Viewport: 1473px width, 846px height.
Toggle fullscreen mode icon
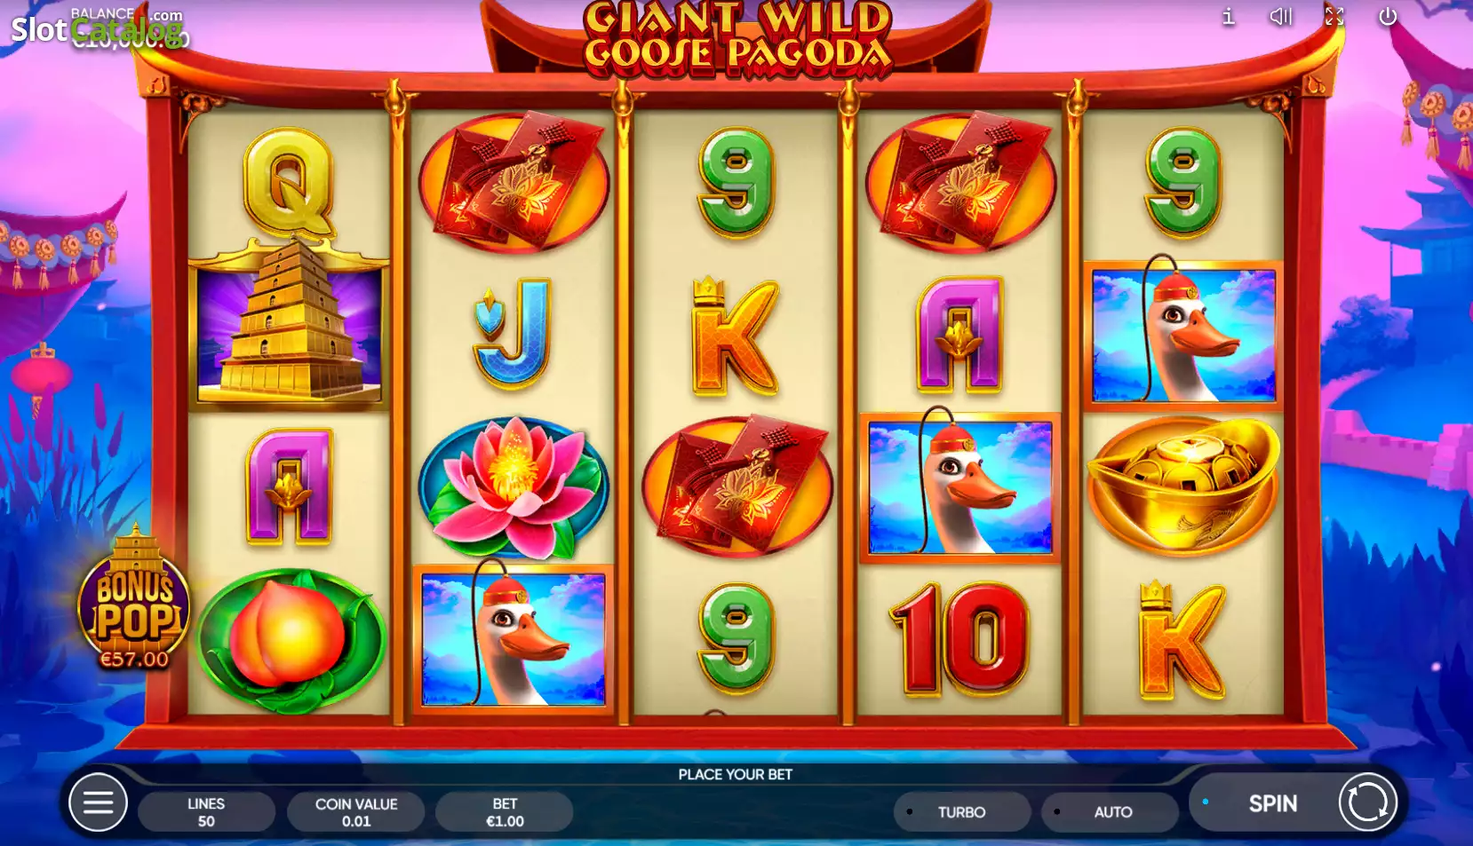point(1334,16)
